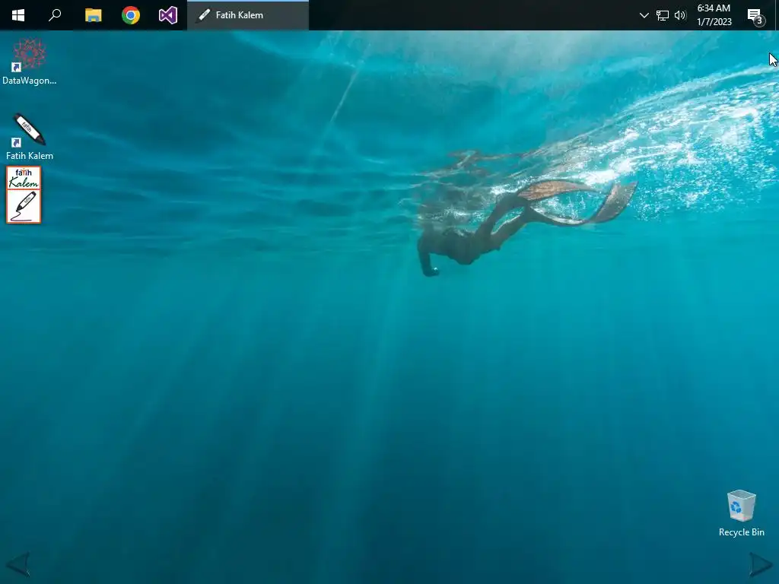Show the clock and calendar at 6:34 AM
The image size is (779, 584).
click(714, 15)
